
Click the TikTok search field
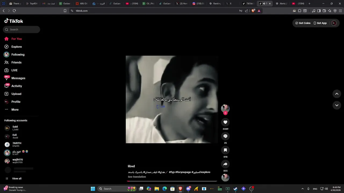[21, 29]
